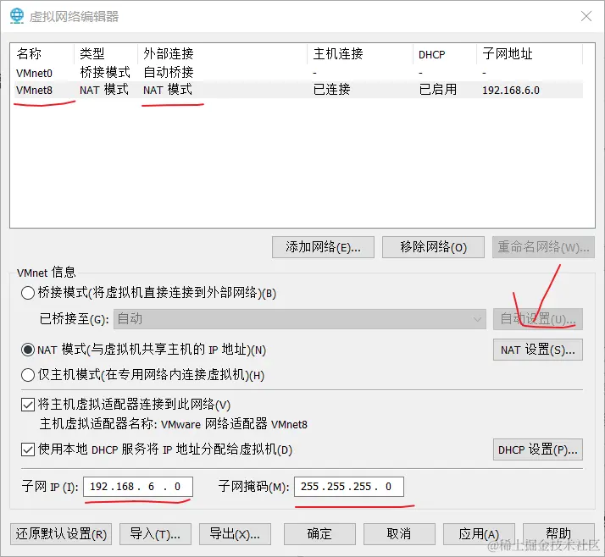Click the 192.168.6.0 subnet address cell

coord(511,91)
